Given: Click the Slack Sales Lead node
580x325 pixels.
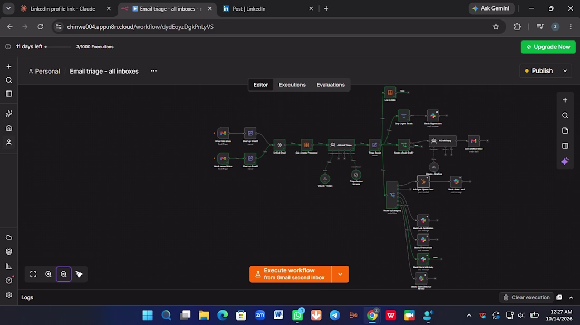Looking at the screenshot, I should (456, 181).
